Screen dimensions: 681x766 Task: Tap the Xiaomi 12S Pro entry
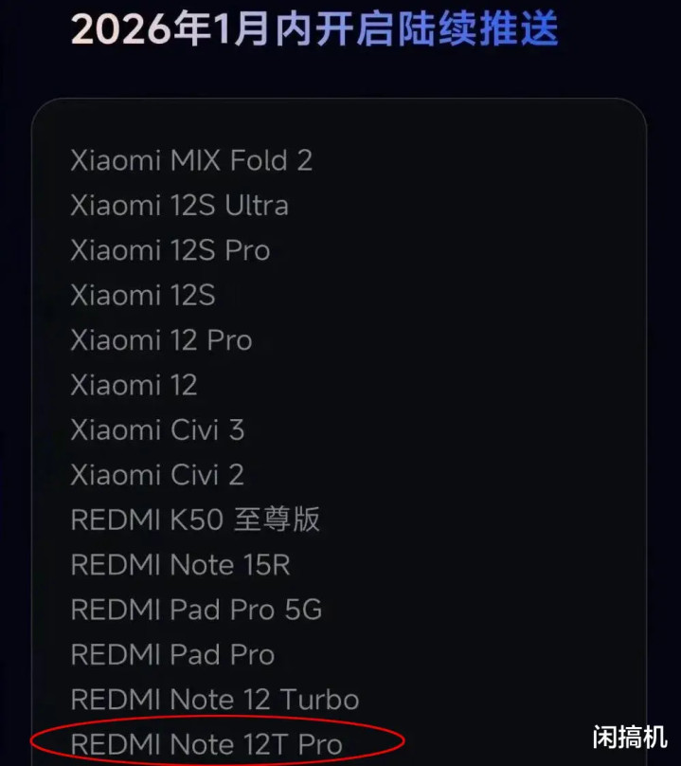coord(170,250)
